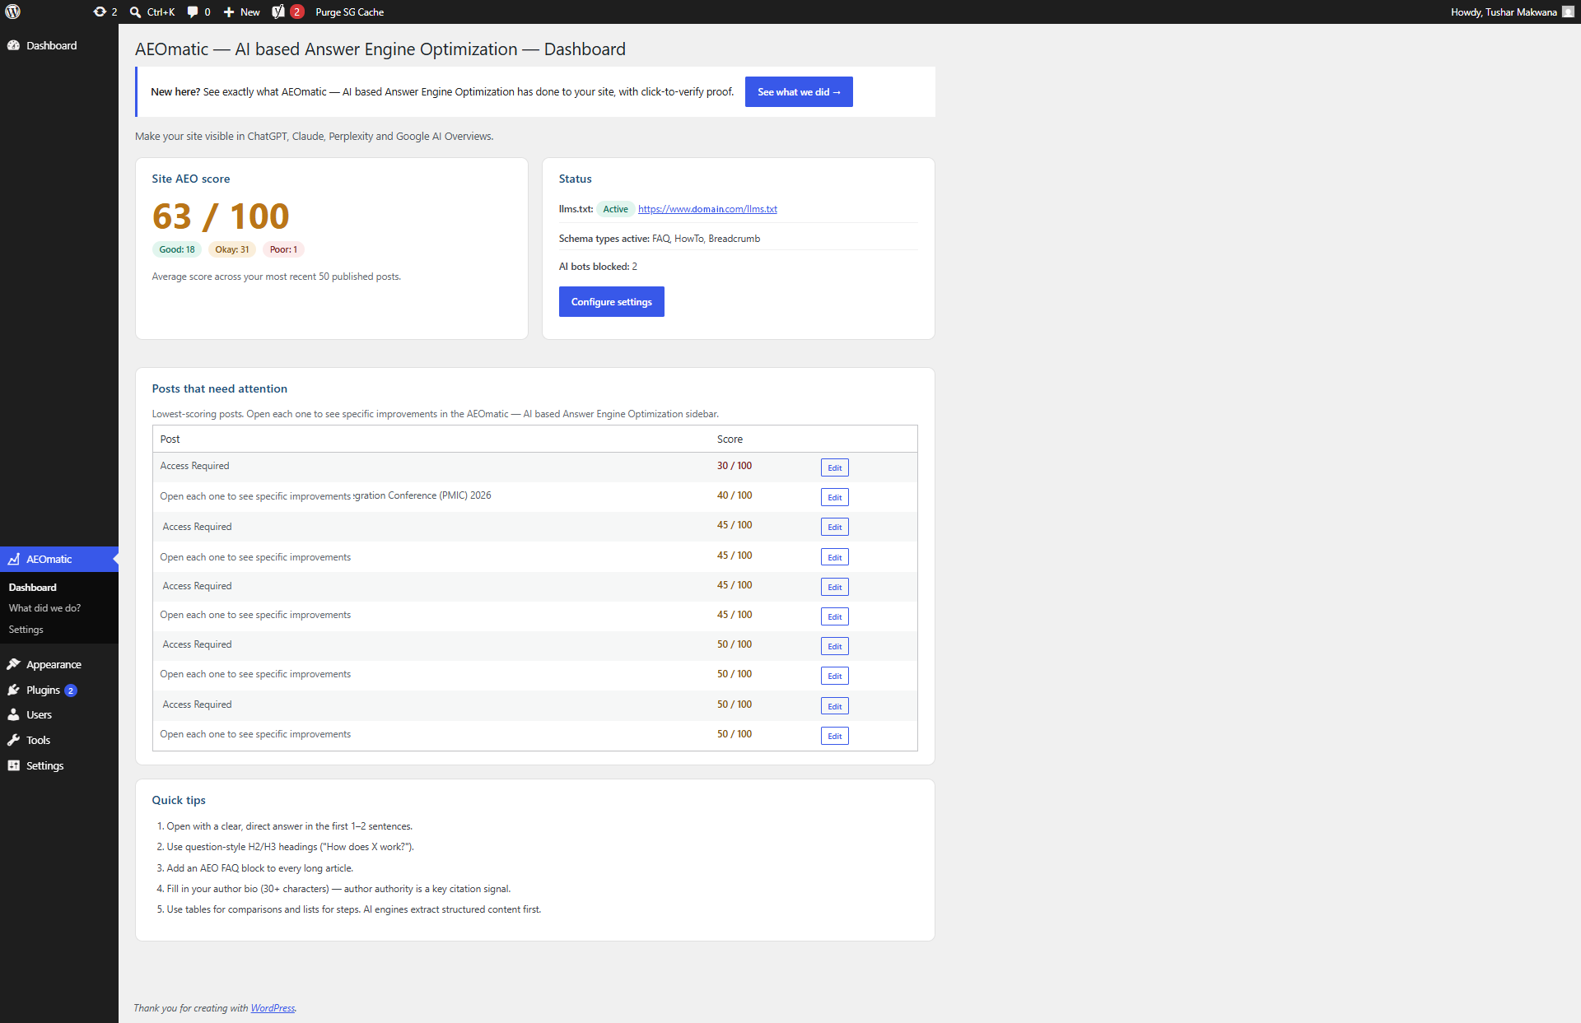Open the llms.txt URL link

tap(707, 209)
